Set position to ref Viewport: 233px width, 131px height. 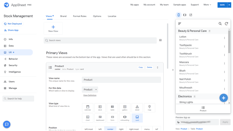pos(157,129)
